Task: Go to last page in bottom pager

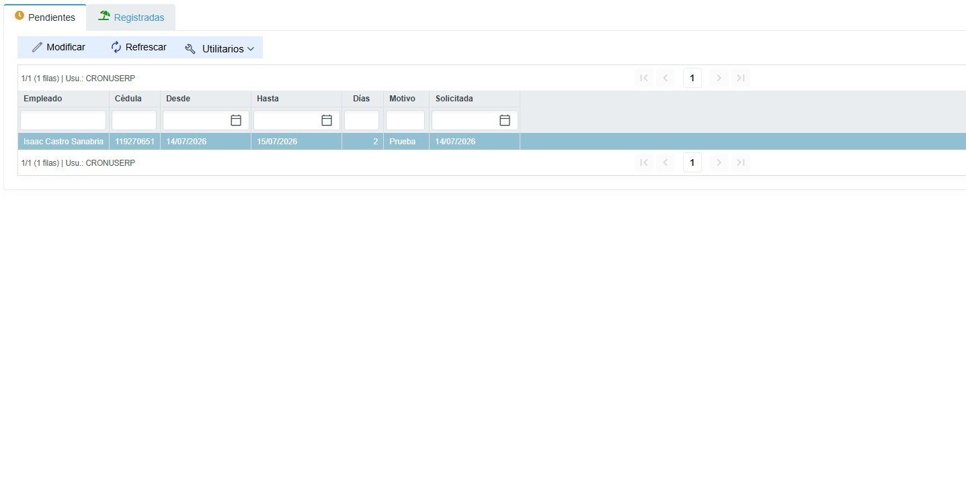Action: click(741, 162)
